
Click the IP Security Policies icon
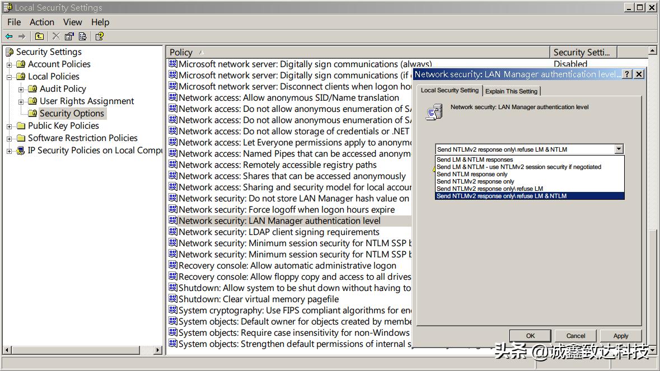21,151
